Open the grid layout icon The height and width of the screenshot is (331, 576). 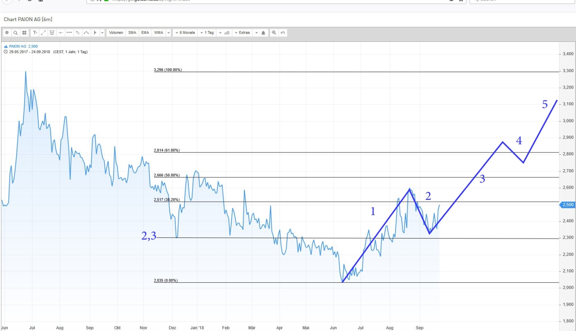[x=24, y=33]
